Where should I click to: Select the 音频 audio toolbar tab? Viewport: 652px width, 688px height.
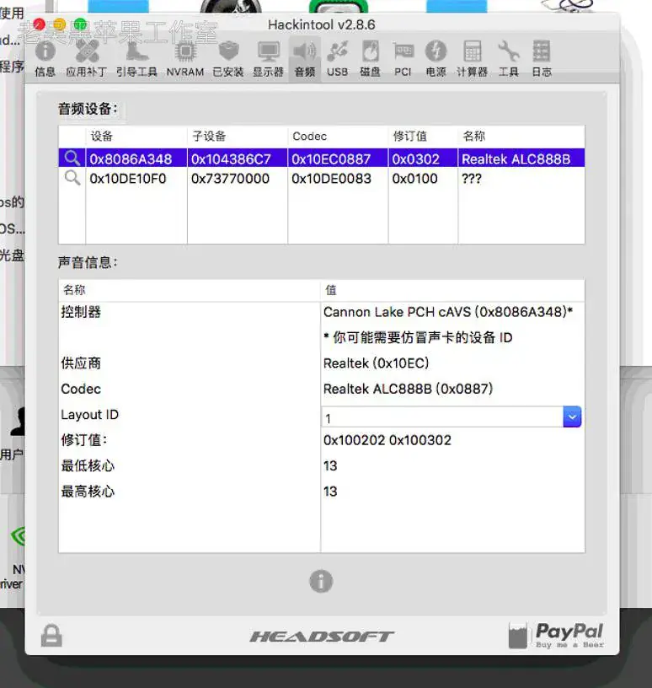tap(305, 59)
